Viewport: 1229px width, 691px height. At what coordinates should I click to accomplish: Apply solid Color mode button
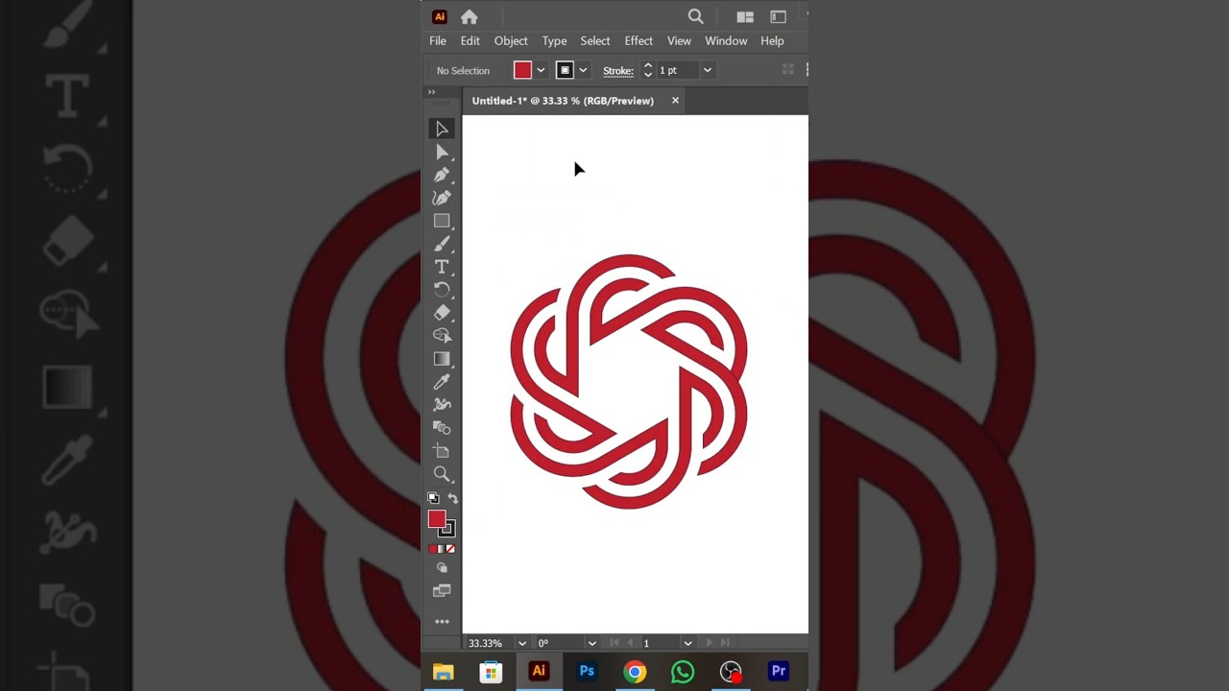tap(433, 549)
